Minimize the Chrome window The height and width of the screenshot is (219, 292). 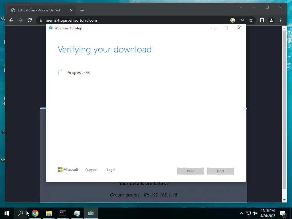[x=254, y=7]
